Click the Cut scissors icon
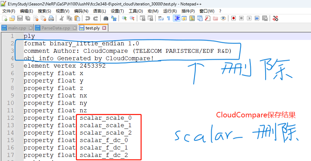This screenshot has height=161, width=311. click(62, 18)
